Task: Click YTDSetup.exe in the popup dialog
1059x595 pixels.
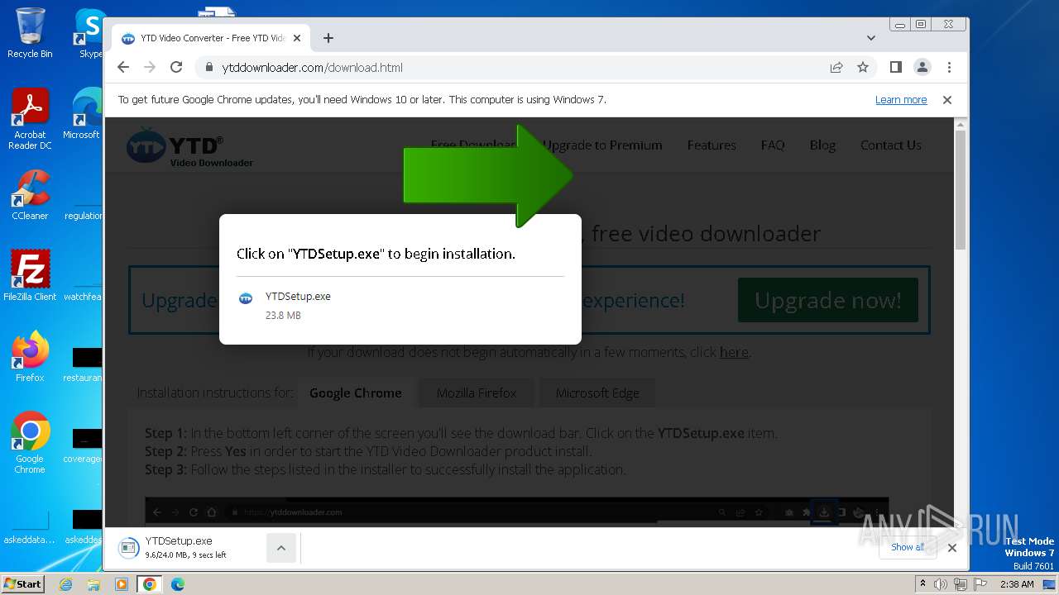Action: [298, 297]
